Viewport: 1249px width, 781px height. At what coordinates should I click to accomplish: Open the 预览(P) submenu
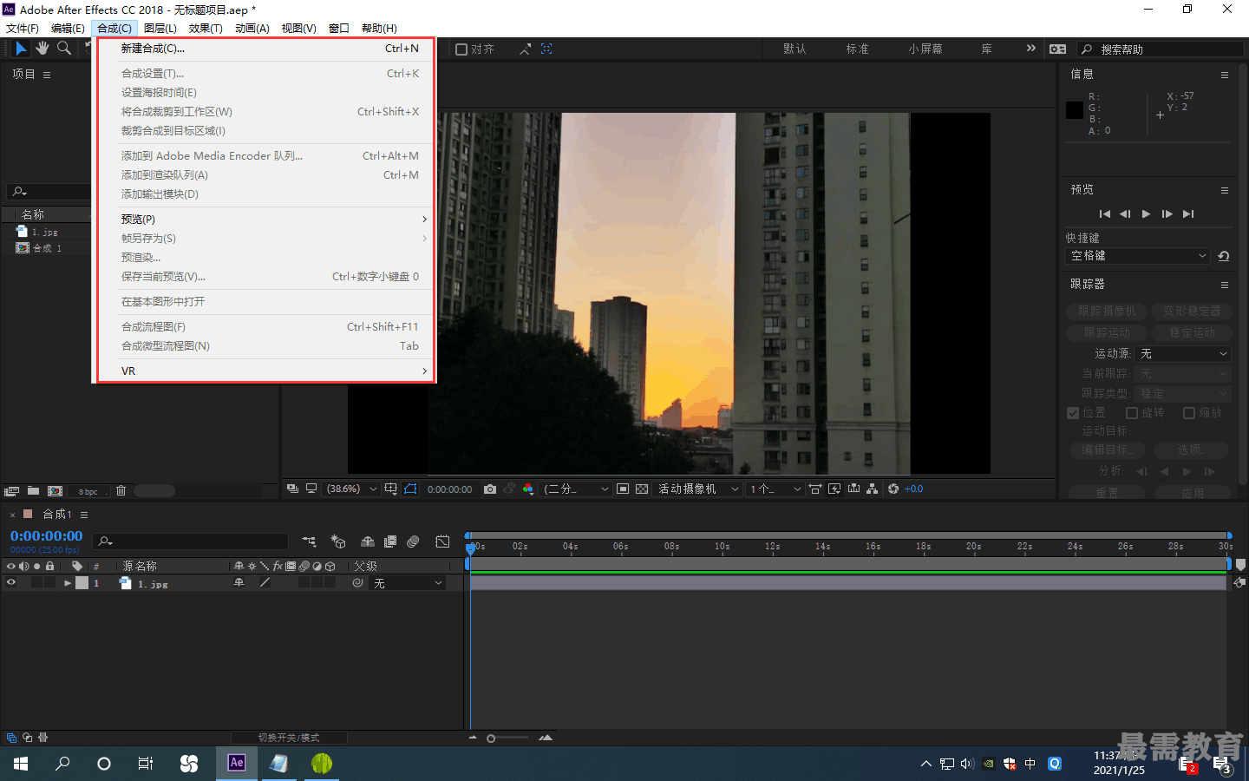pos(270,220)
